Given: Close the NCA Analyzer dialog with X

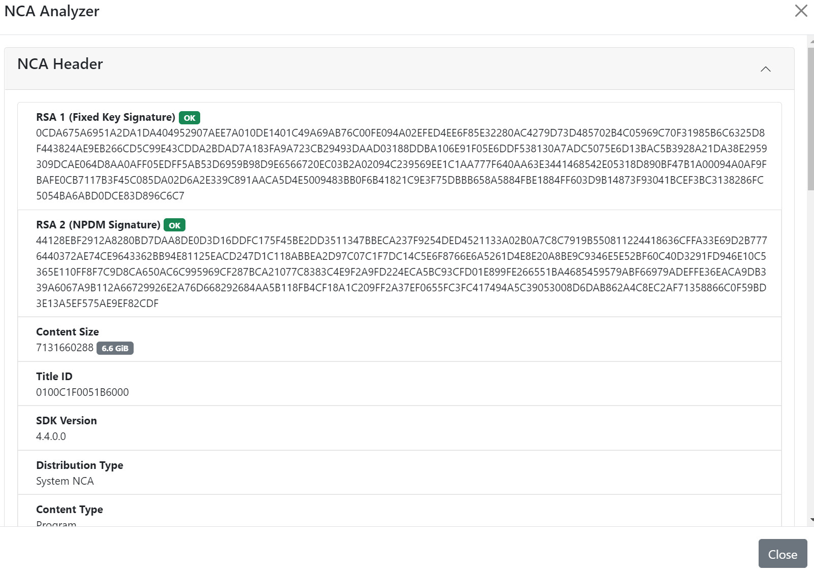Looking at the screenshot, I should [x=801, y=11].
